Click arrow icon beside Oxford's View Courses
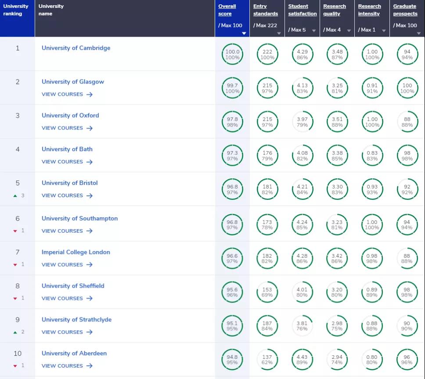Screen dimensions: 425x379 (x=90, y=128)
